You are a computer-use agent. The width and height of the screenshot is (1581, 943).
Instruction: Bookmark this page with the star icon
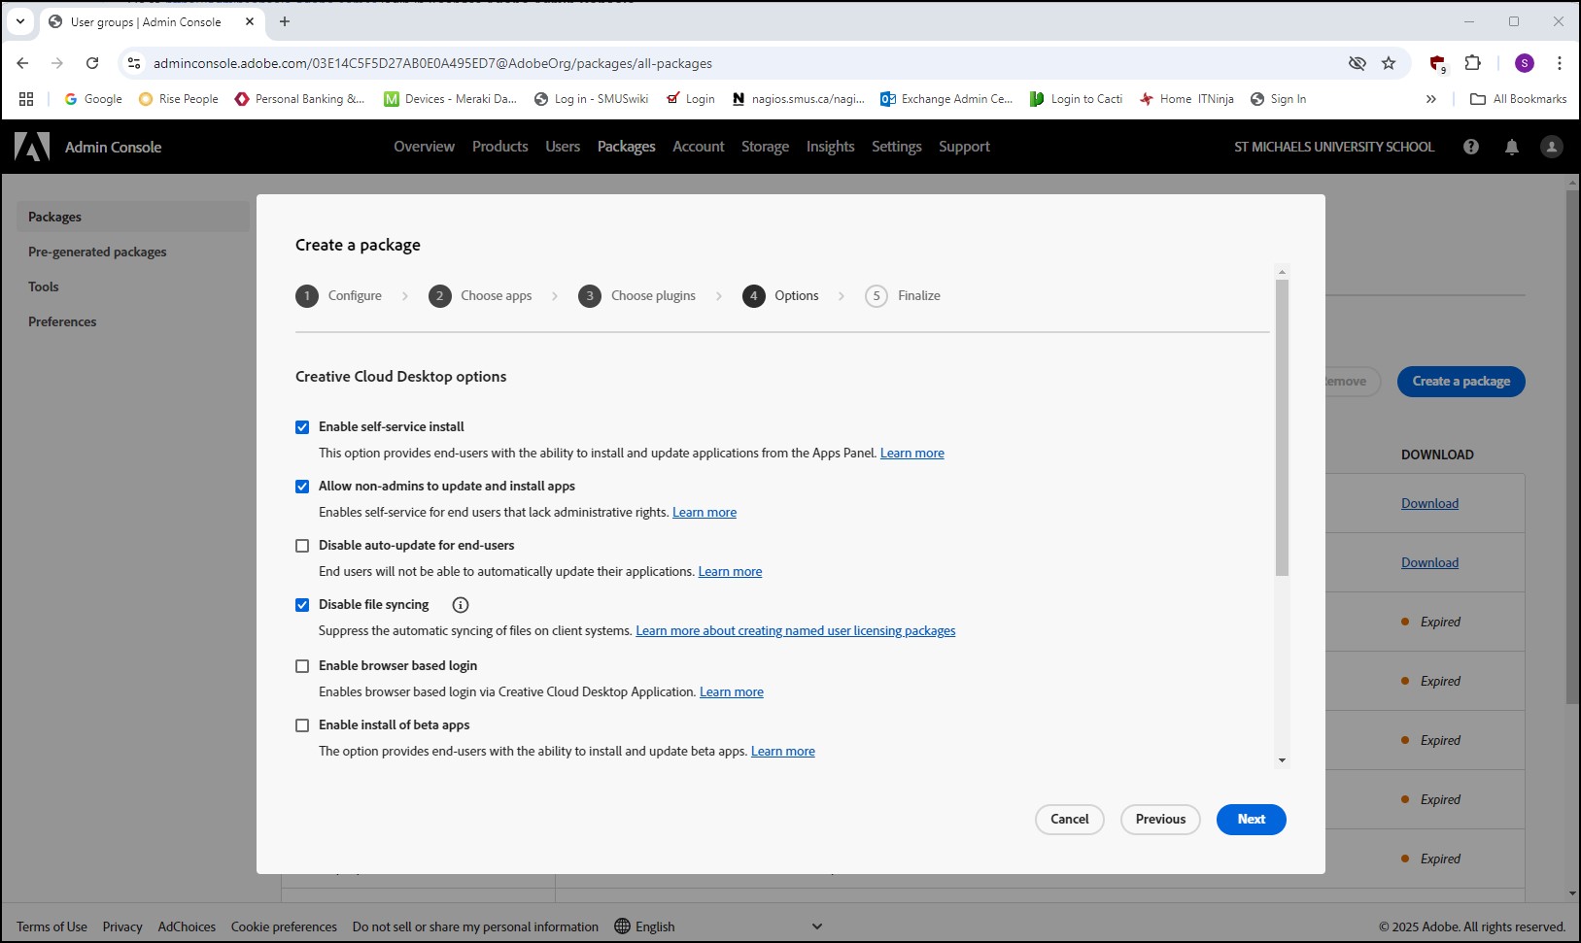point(1389,63)
